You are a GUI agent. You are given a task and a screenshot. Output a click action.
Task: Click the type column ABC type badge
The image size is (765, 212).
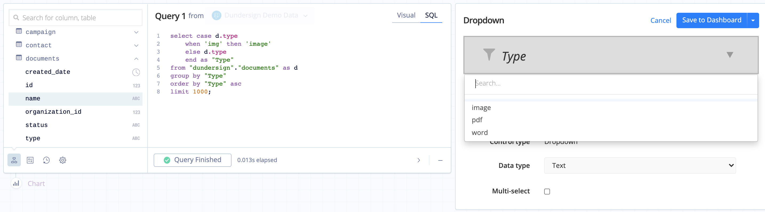click(x=136, y=138)
